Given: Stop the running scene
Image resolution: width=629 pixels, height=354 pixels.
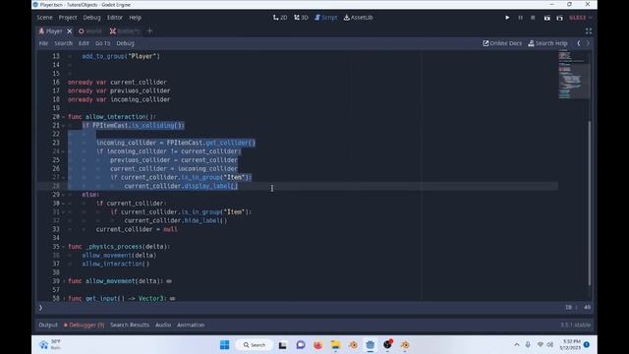Looking at the screenshot, I should [x=533, y=18].
